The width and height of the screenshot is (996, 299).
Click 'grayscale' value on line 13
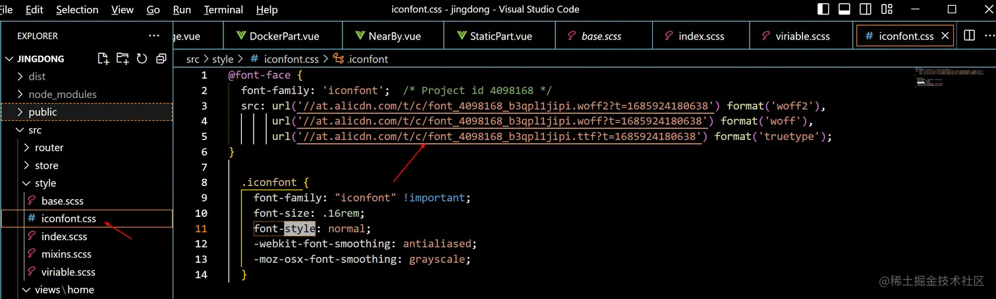tap(437, 259)
